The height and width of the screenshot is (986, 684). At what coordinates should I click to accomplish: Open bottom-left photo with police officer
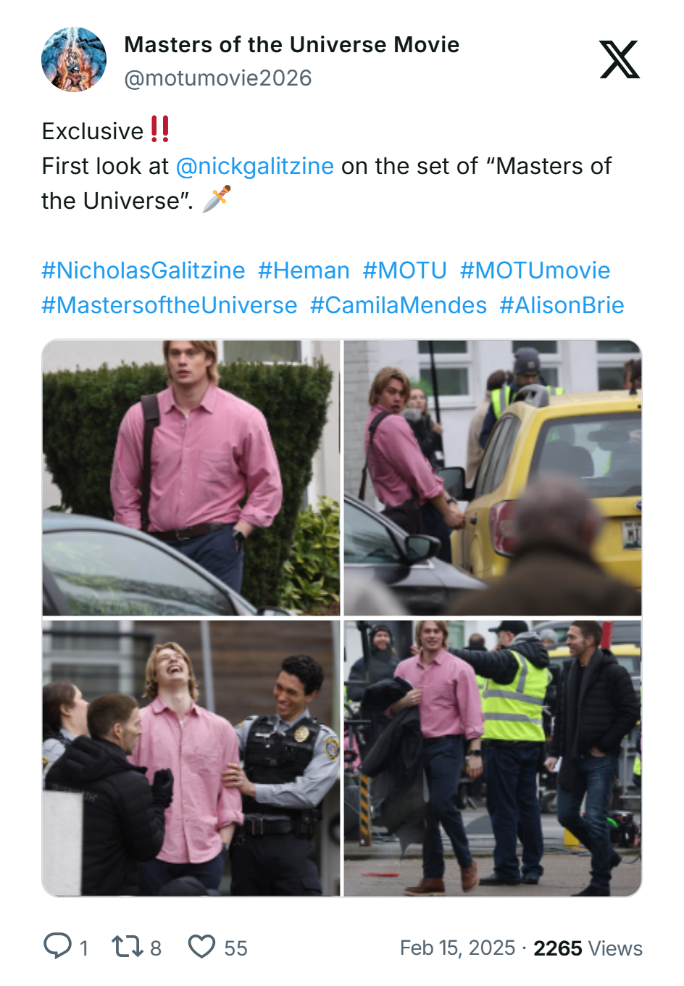191,758
